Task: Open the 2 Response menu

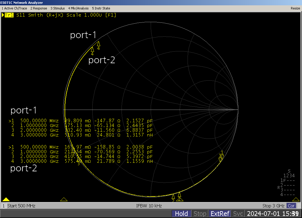Action: pos(39,8)
